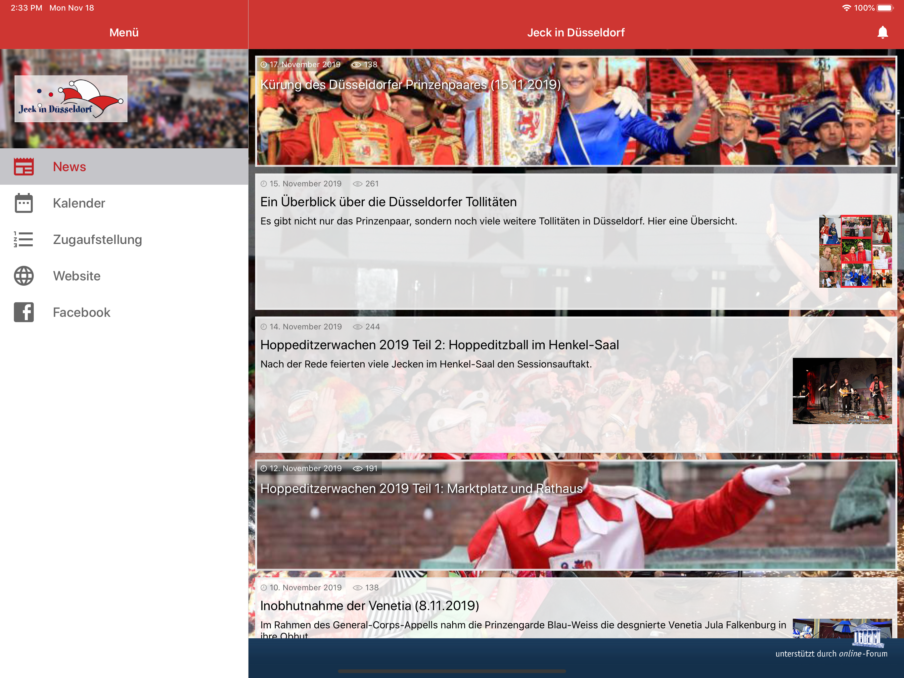Click the clock icon beside 17. November 2019
This screenshot has width=904, height=678.
tap(264, 64)
